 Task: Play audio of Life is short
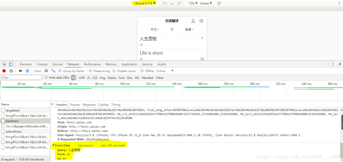141,59
